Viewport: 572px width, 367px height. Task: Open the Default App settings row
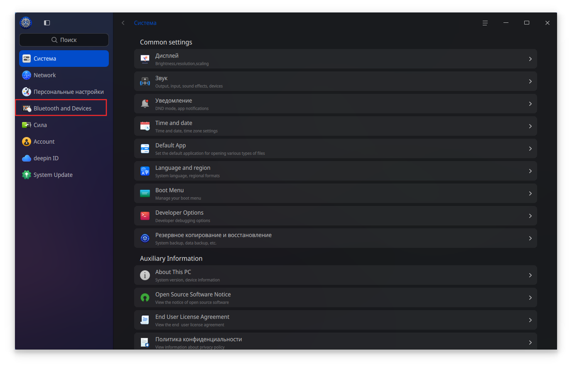coord(336,149)
